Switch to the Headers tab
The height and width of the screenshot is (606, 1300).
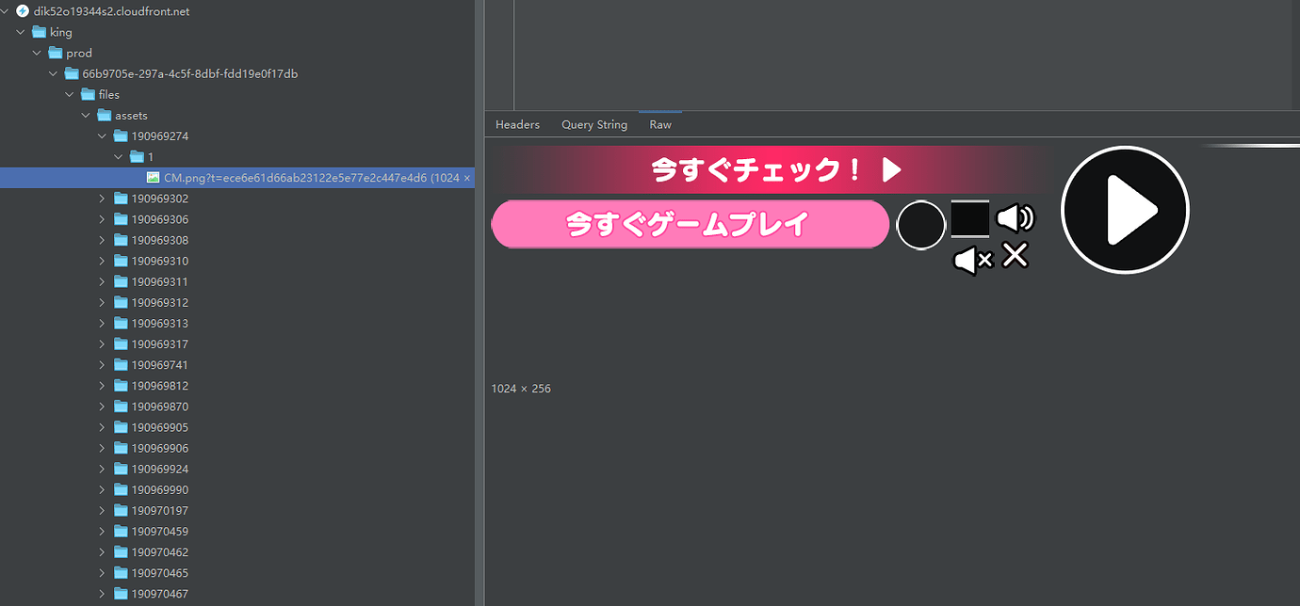[517, 123]
